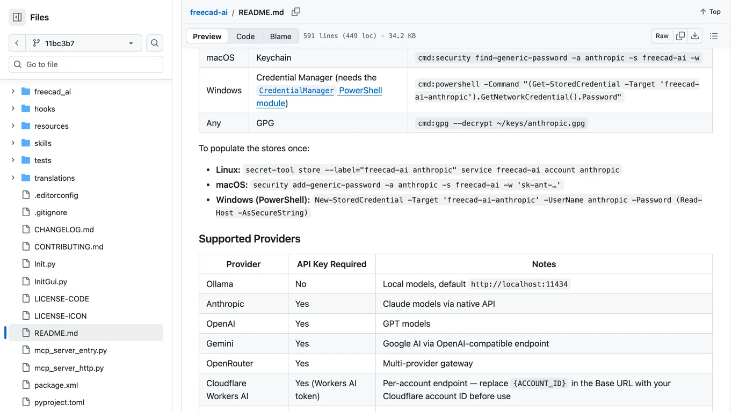Open CONTRIBUTING.md in the file tree
The image size is (739, 412).
(x=69, y=247)
